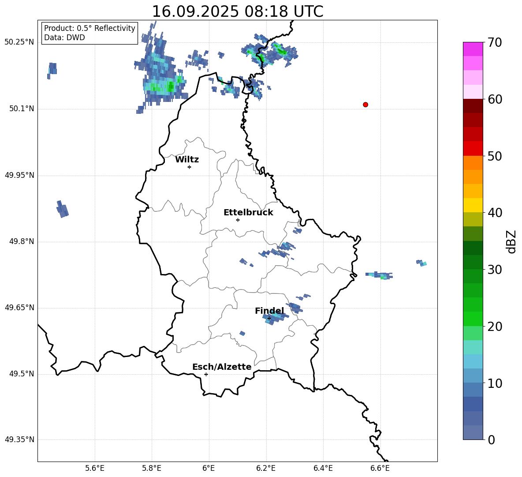The height and width of the screenshot is (477, 522).
Task: Click the red dot radar marker
Action: pos(365,105)
